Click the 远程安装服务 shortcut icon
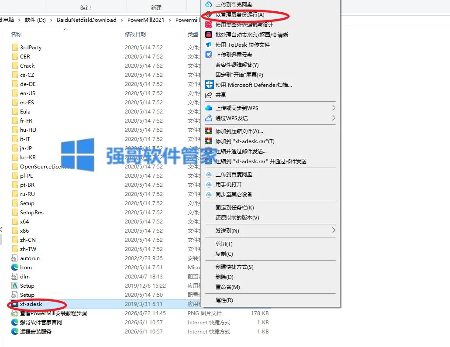The width and height of the screenshot is (450, 347). tap(15, 331)
